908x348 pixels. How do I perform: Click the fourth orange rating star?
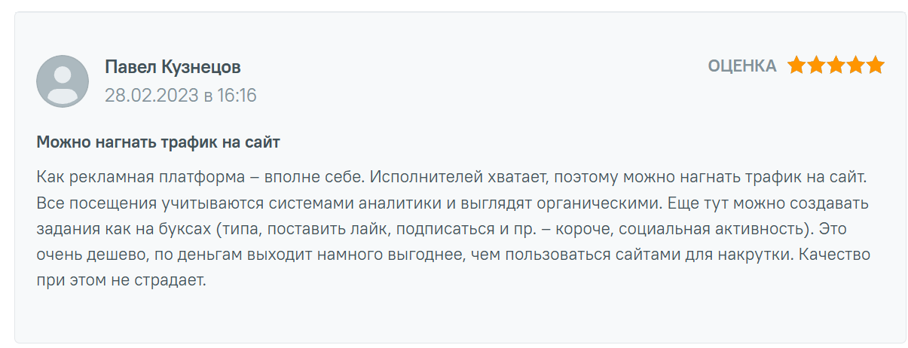855,66
